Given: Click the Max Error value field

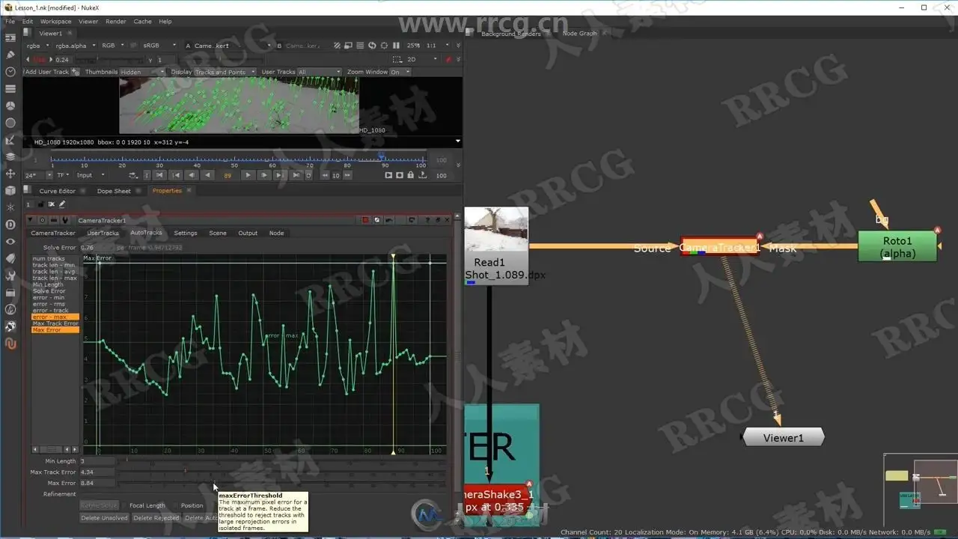Looking at the screenshot, I should [x=97, y=483].
